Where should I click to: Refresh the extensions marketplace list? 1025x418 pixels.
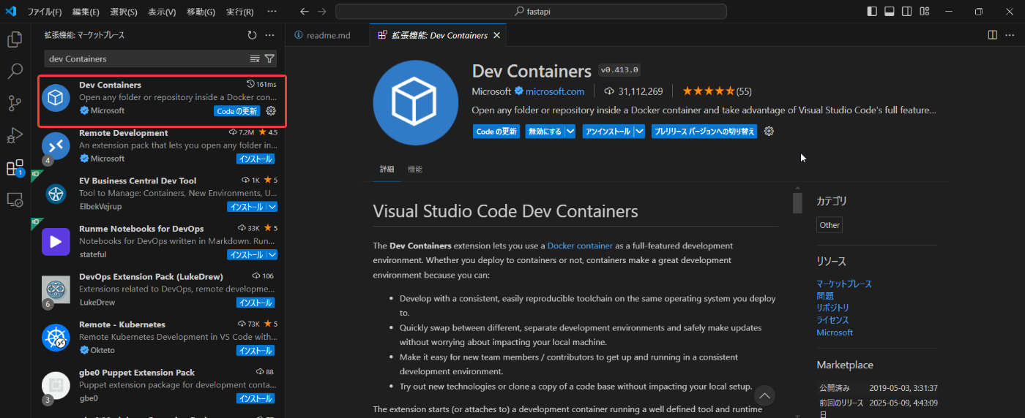252,35
